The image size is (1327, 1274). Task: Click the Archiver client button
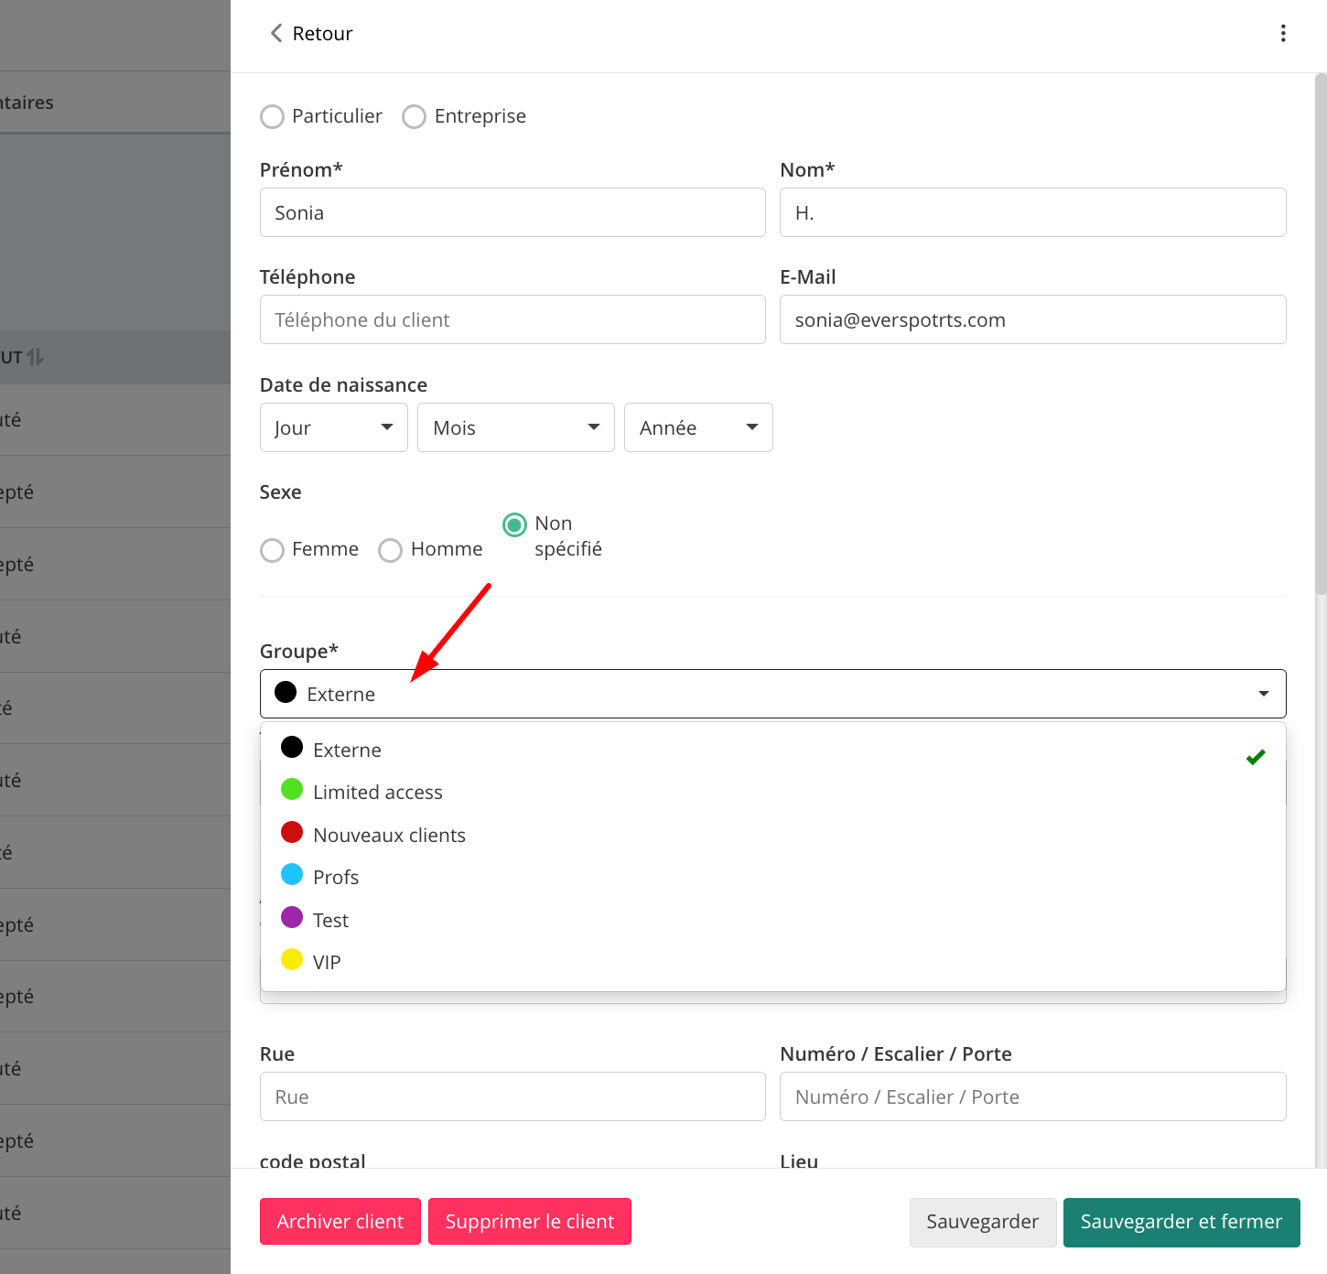pyautogui.click(x=340, y=1221)
